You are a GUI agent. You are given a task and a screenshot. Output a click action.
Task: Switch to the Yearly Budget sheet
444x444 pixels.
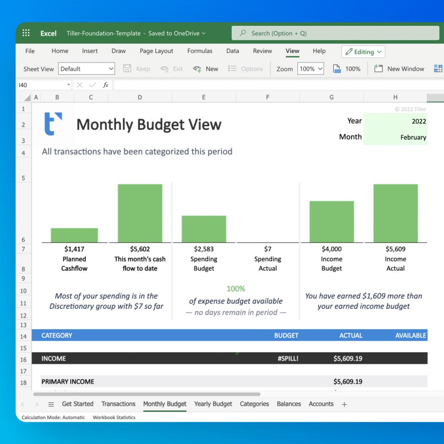click(x=213, y=404)
